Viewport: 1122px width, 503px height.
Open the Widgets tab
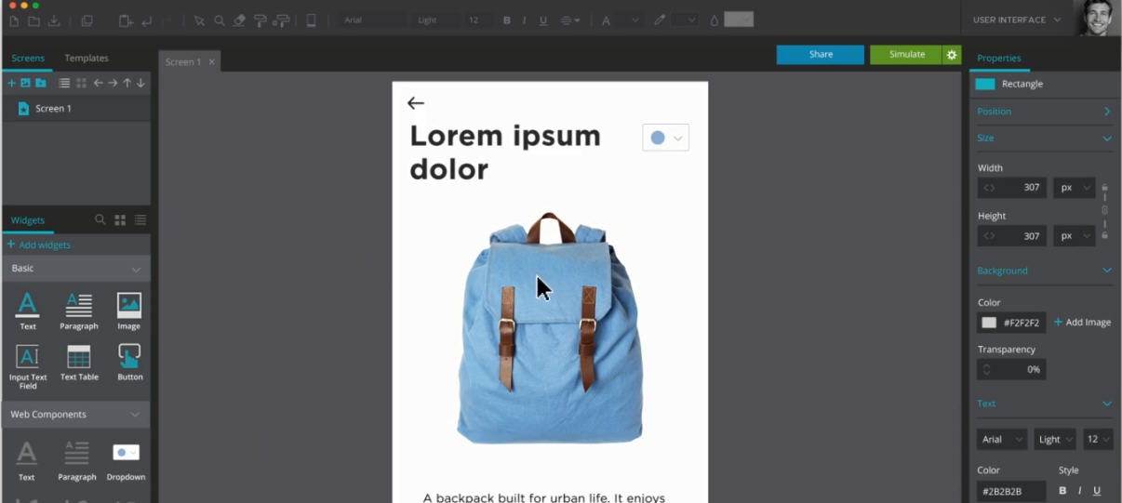click(x=27, y=220)
